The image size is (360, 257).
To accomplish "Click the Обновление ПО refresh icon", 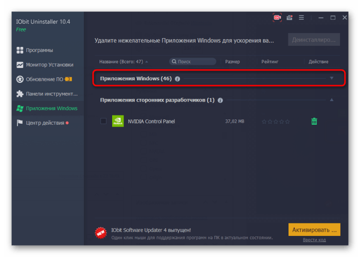I will (x=20, y=79).
